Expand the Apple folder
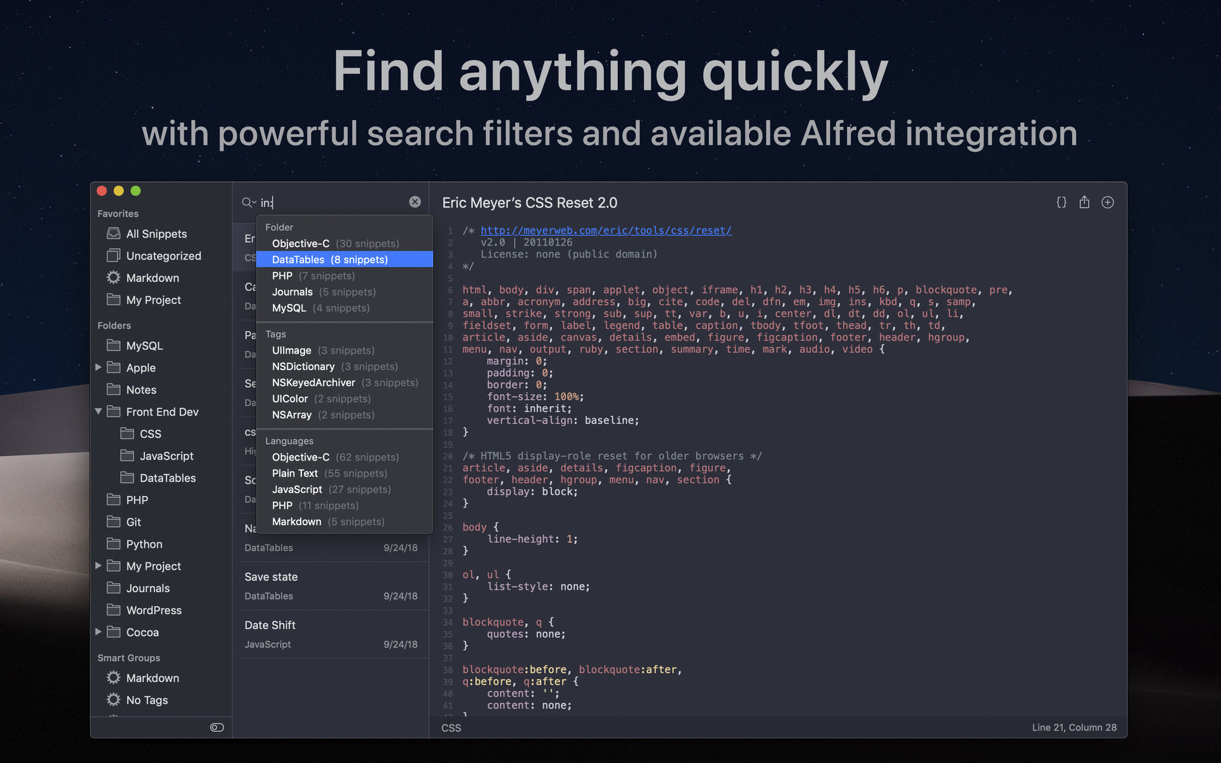The height and width of the screenshot is (763, 1221). (x=99, y=368)
